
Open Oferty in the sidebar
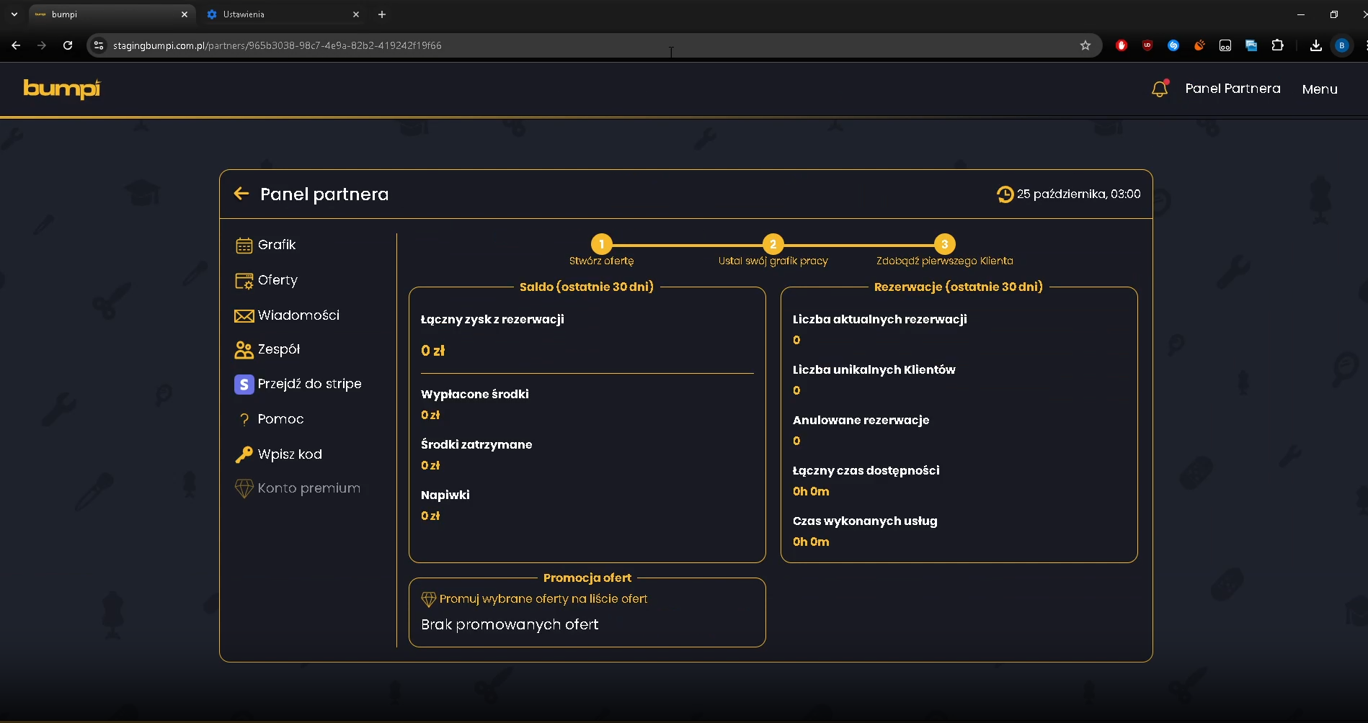pyautogui.click(x=266, y=280)
